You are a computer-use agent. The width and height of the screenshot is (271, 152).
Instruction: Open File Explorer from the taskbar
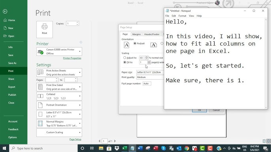[101, 148]
